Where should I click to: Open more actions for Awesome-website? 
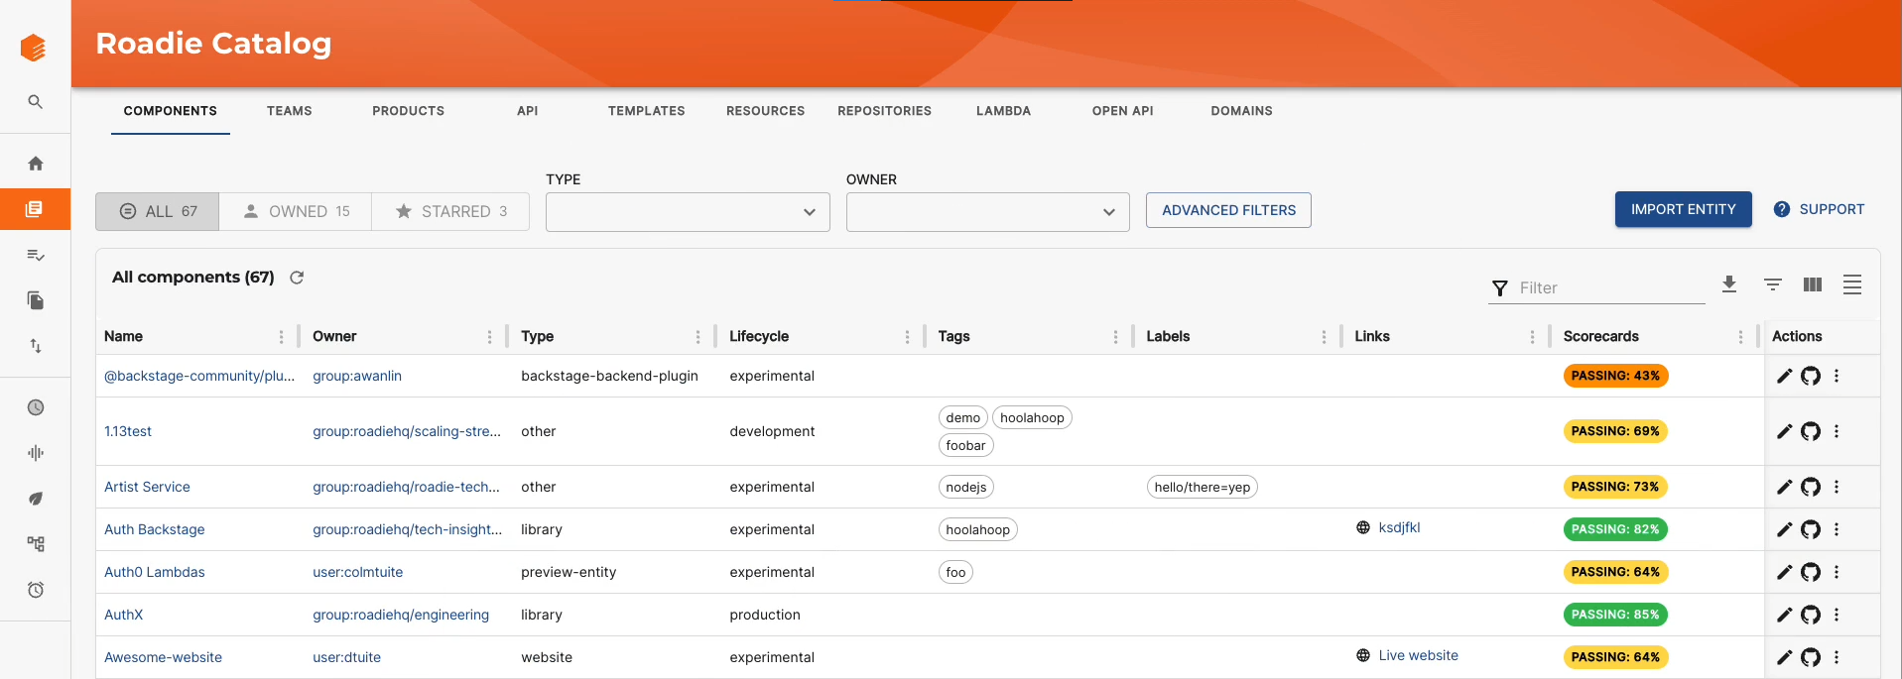click(1837, 657)
